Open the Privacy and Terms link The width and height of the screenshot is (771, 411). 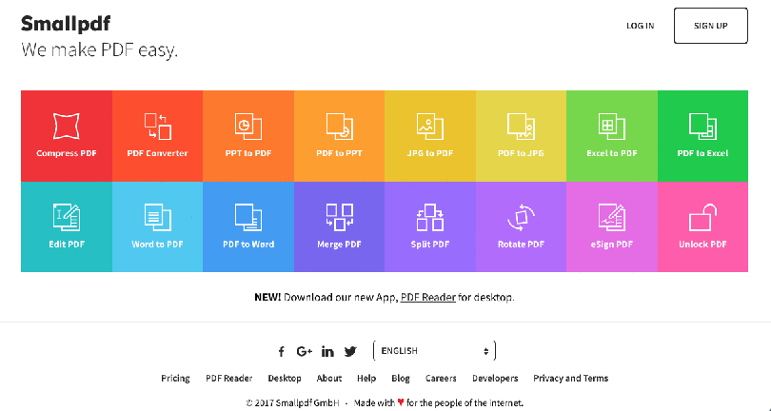[x=571, y=378]
